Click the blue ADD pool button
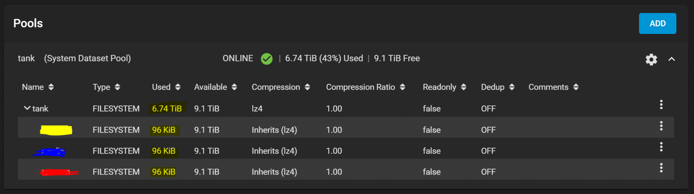The height and width of the screenshot is (194, 694). (657, 23)
